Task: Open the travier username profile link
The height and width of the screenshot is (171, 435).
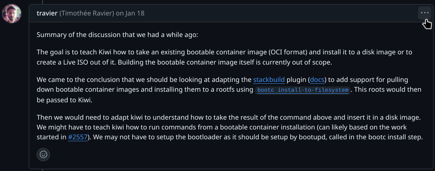Action: (x=47, y=13)
